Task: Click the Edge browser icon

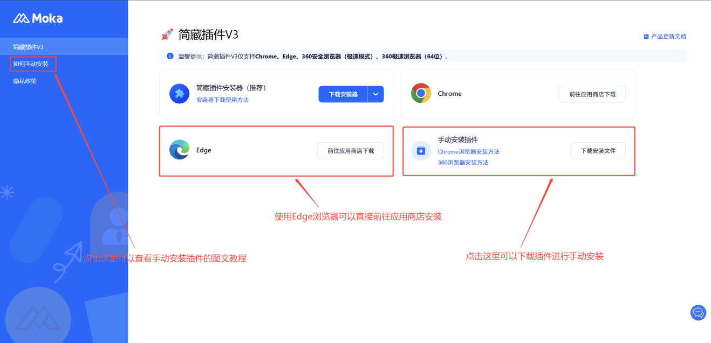Action: click(179, 150)
